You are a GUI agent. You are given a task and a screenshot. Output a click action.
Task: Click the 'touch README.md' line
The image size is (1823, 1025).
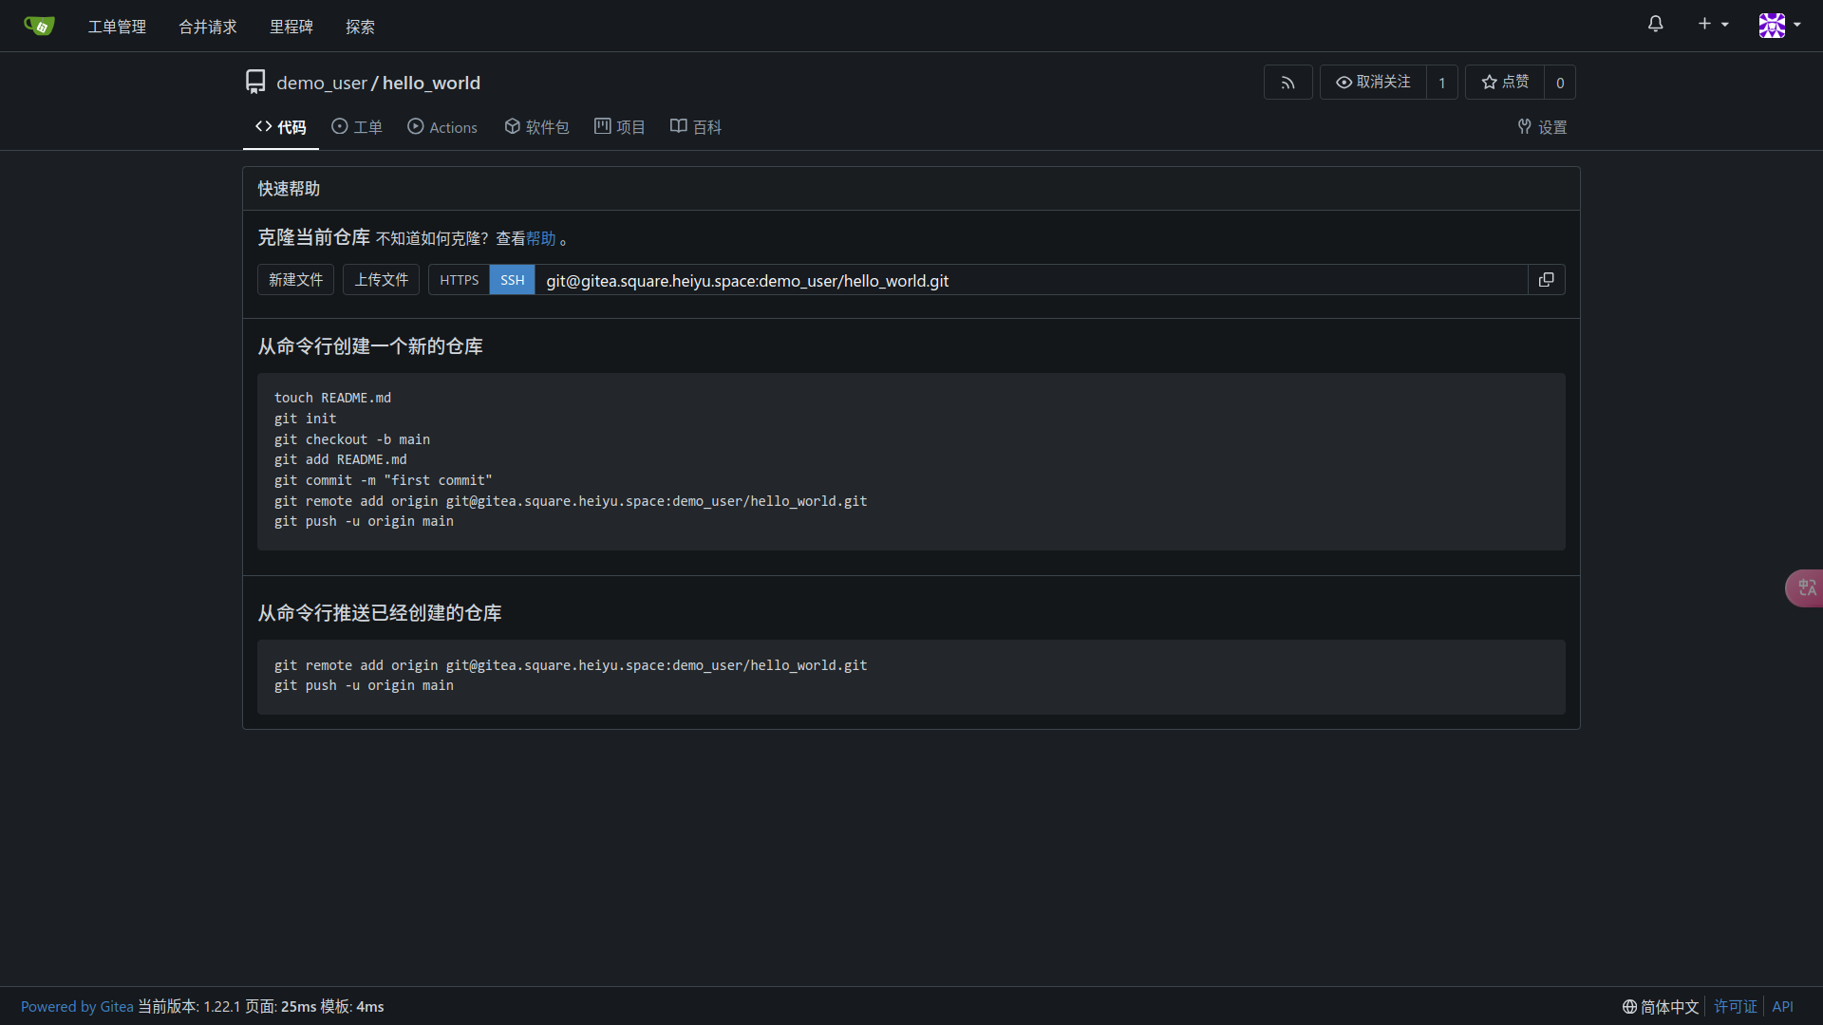pyautogui.click(x=332, y=398)
